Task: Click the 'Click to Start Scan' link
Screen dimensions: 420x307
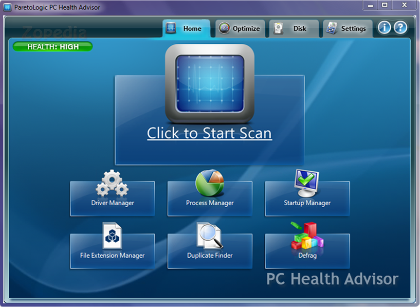Action: click(x=209, y=133)
